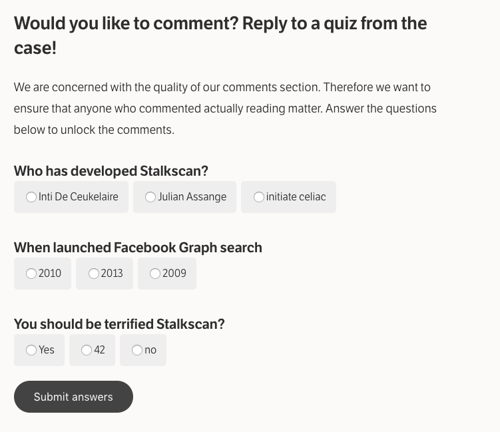Choose the 42 radio option

[x=87, y=350]
